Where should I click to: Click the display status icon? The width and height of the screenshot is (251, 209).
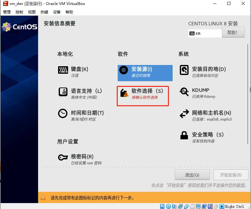198,206
